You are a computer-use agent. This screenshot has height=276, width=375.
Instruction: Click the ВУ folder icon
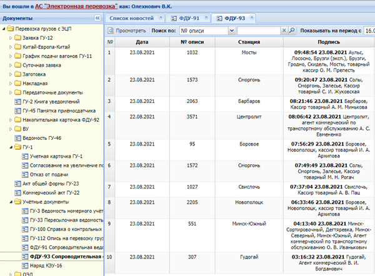pyautogui.click(x=17, y=129)
